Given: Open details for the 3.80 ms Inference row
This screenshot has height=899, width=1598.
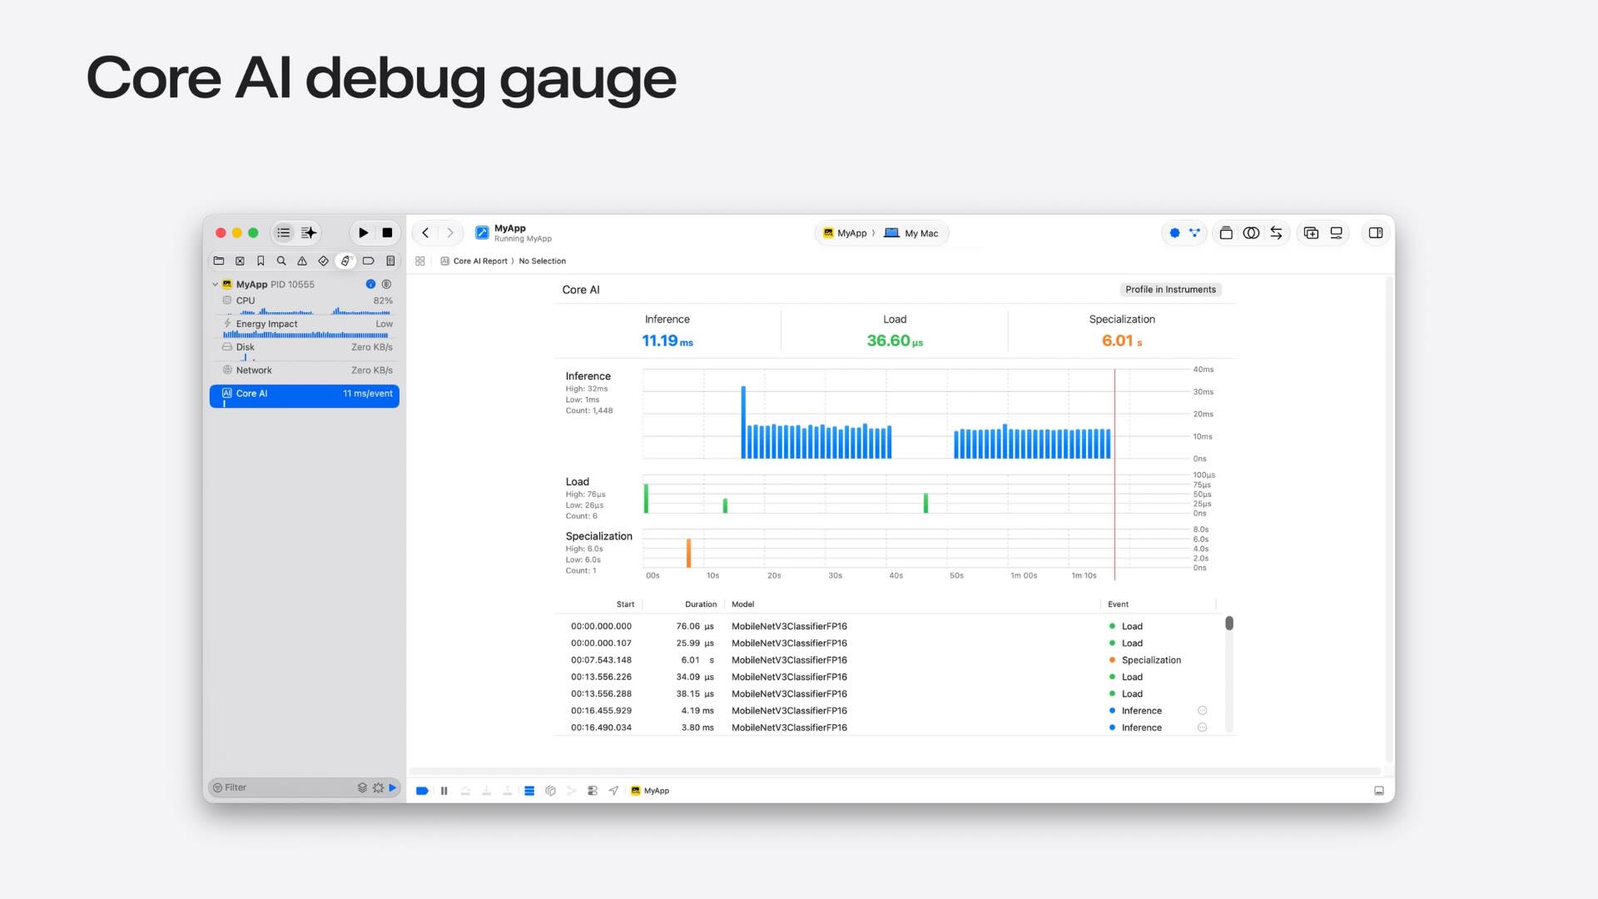Looking at the screenshot, I should pyautogui.click(x=1202, y=728).
